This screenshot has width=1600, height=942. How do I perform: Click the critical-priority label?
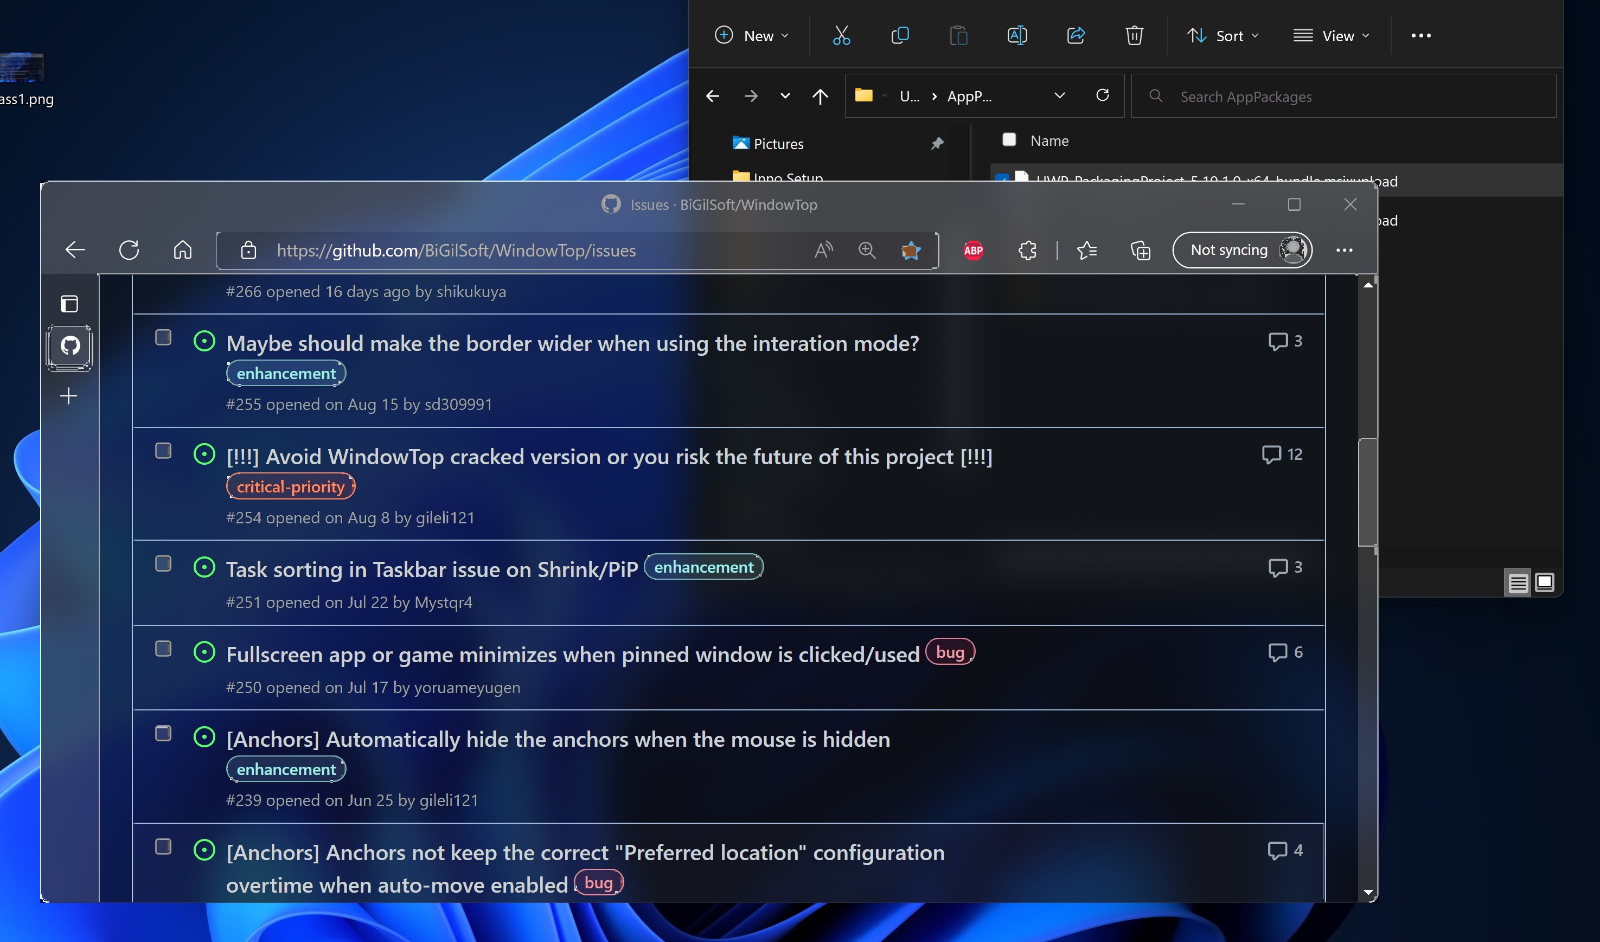[x=291, y=486]
